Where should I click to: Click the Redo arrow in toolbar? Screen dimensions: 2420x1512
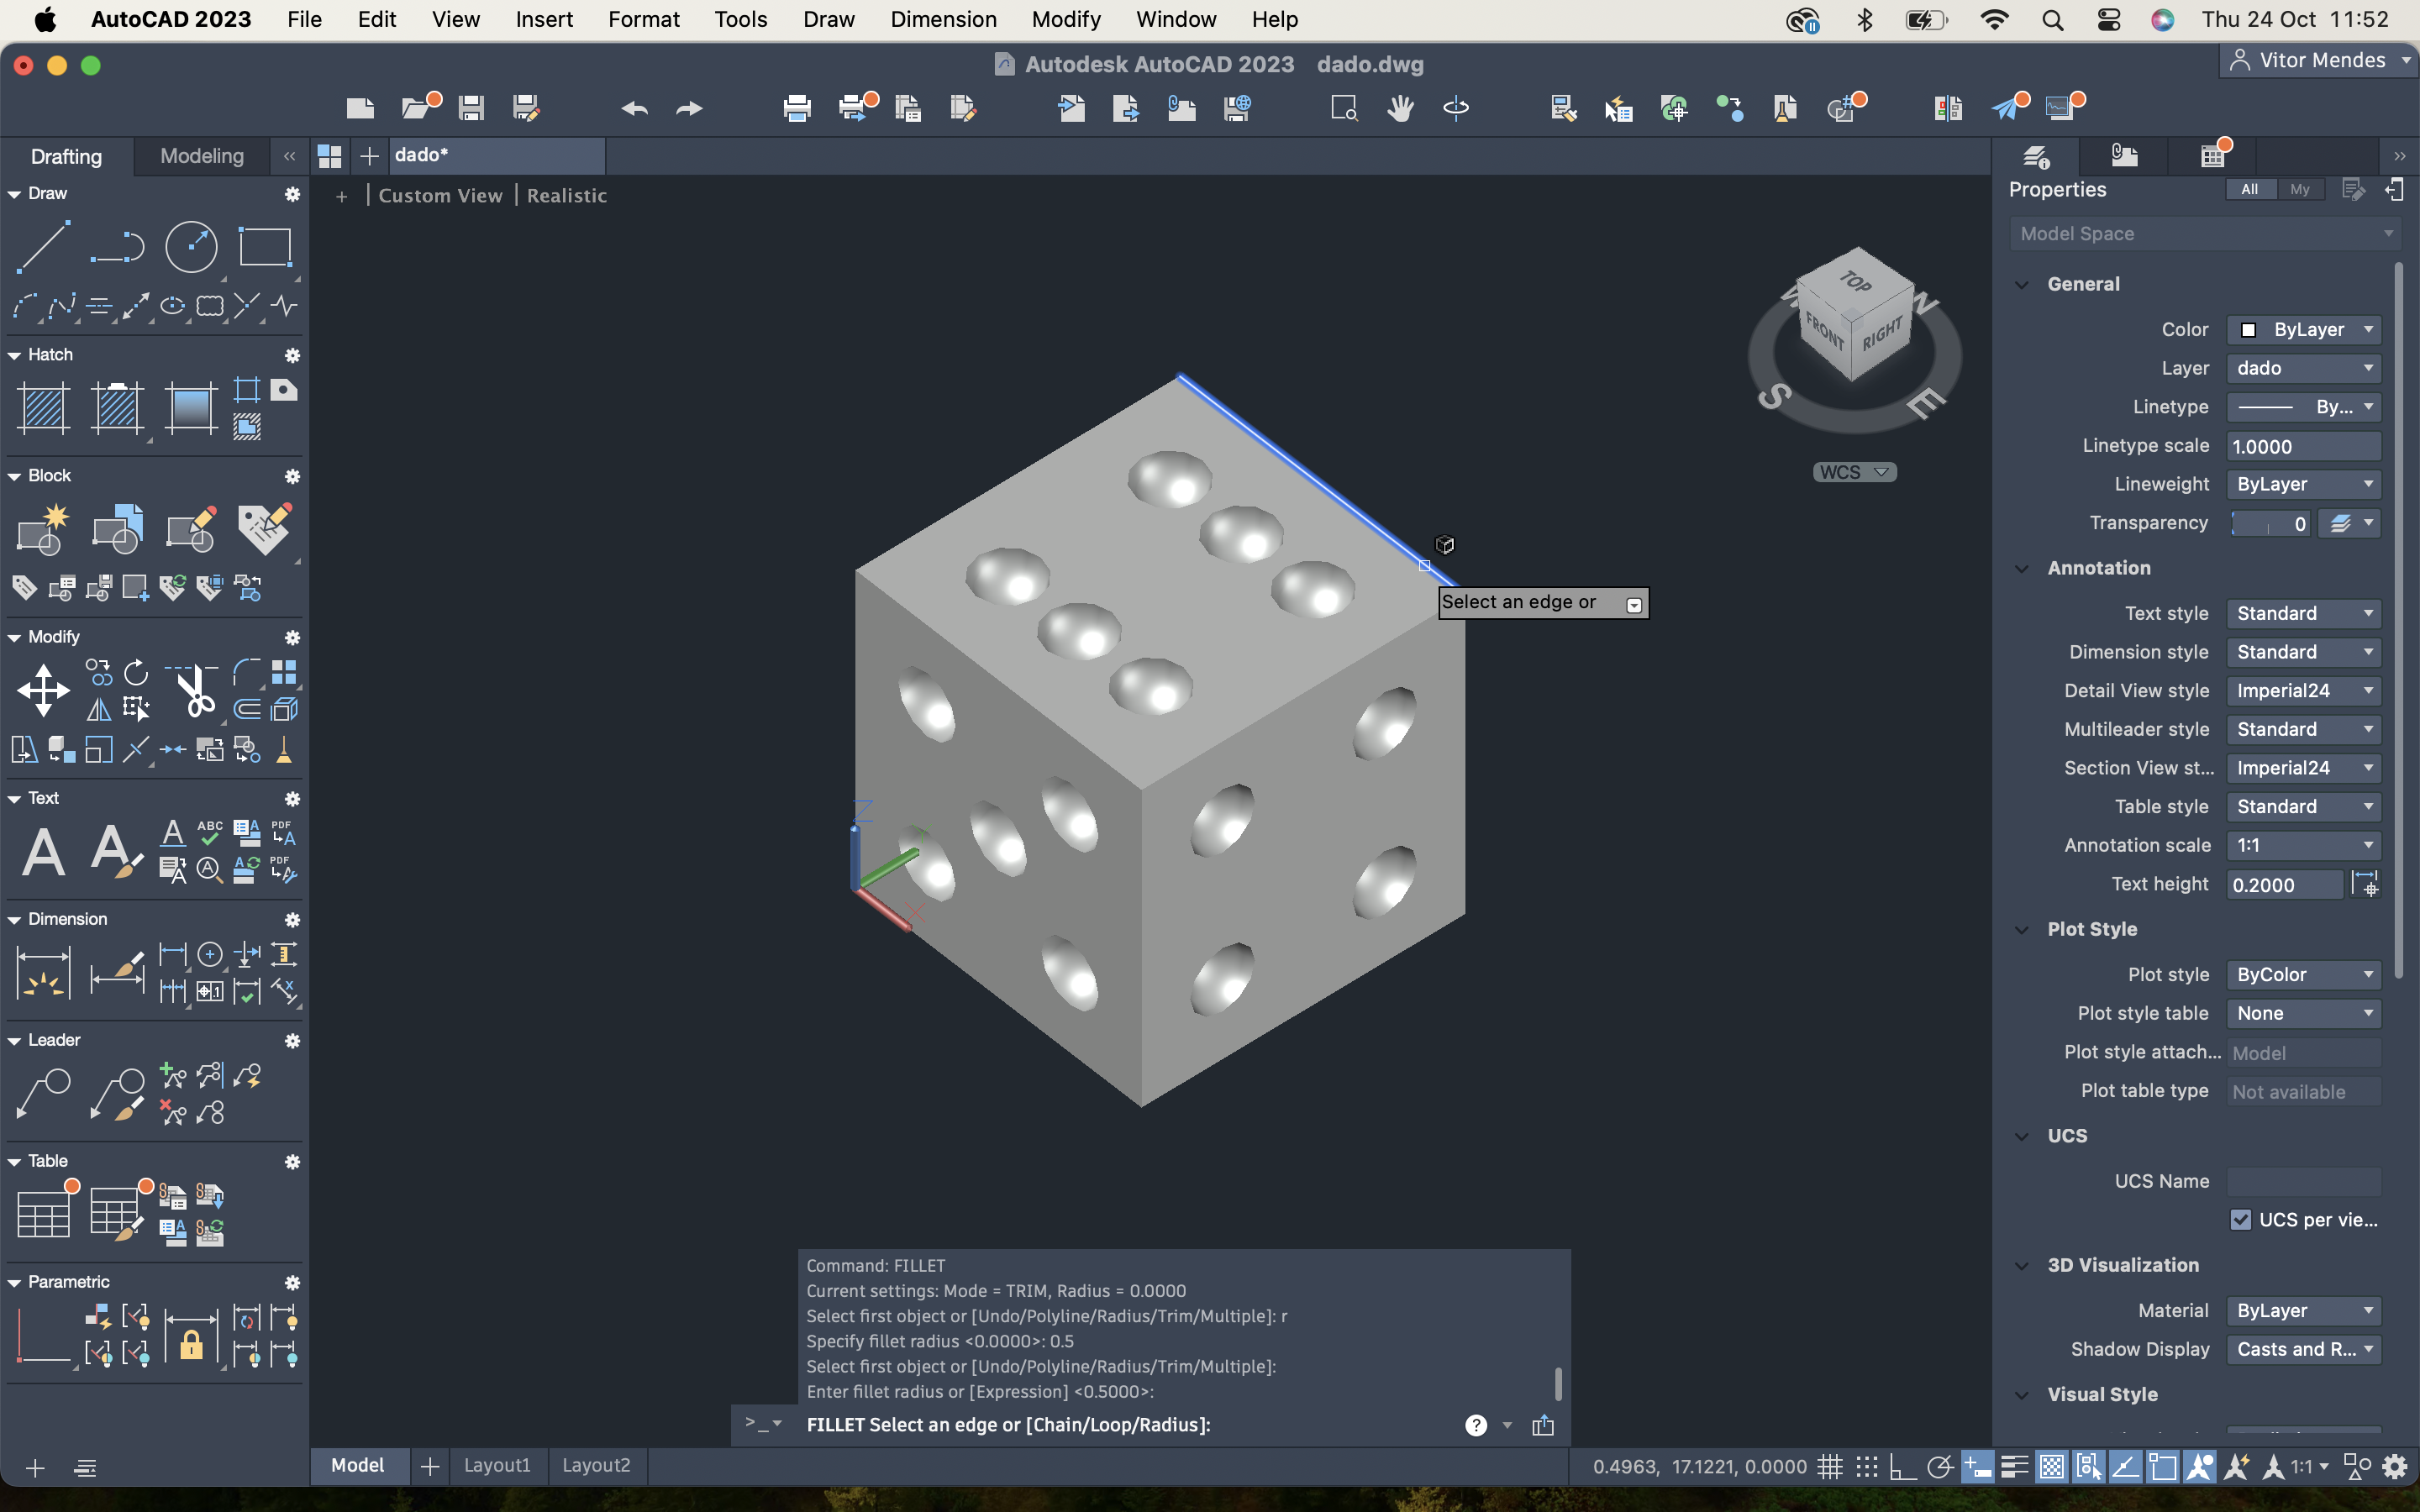[689, 108]
